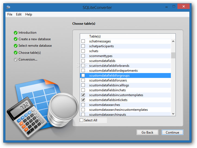Check the scommenttypes table checkbox

(83, 56)
